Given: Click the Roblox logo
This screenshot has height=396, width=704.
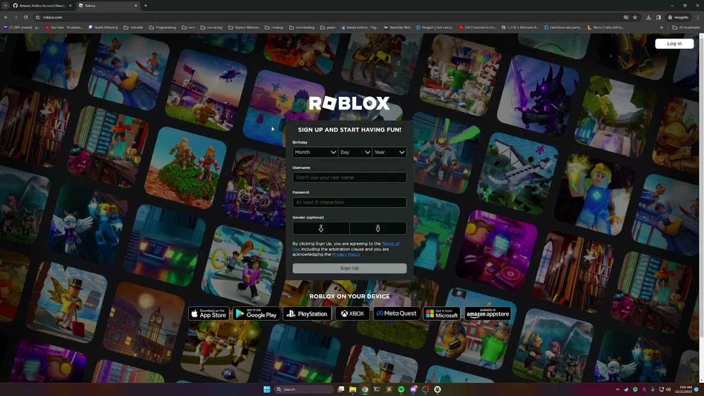Looking at the screenshot, I should pyautogui.click(x=349, y=103).
